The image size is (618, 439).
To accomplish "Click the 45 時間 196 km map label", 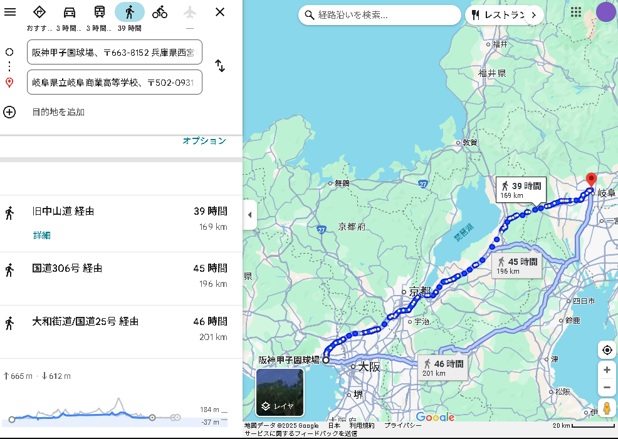I will [516, 266].
